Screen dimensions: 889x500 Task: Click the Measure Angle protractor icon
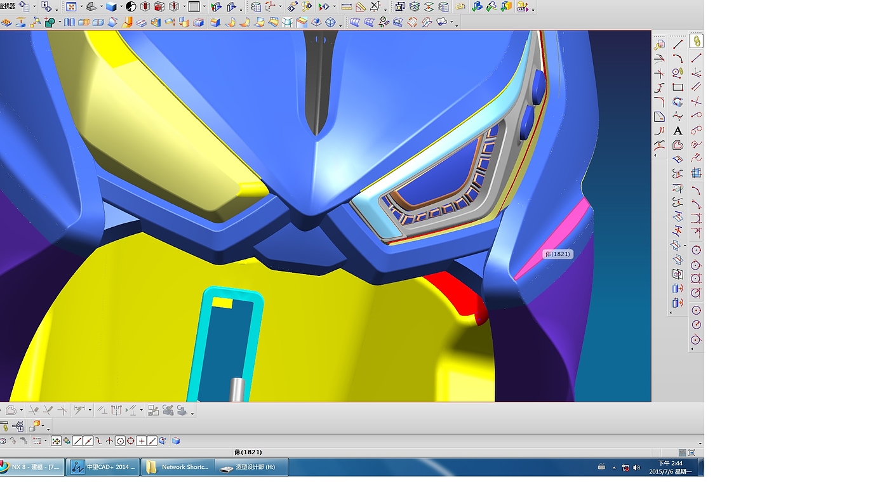pos(361,7)
